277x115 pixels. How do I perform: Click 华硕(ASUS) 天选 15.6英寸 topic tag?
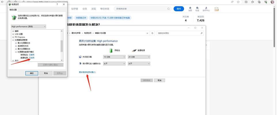(x=110, y=18)
